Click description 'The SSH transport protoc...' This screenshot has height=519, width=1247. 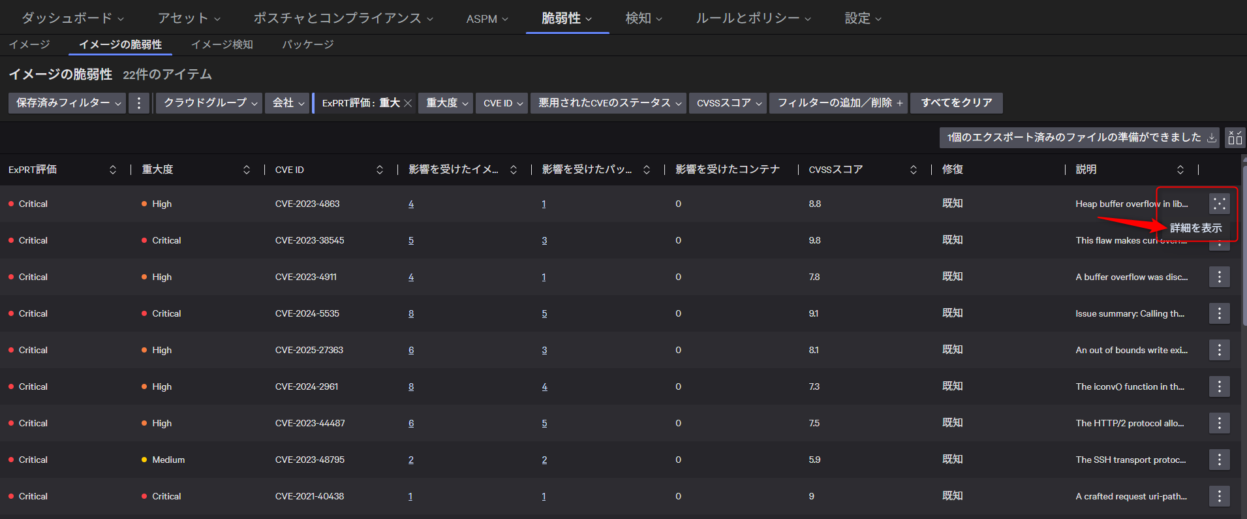point(1131,460)
